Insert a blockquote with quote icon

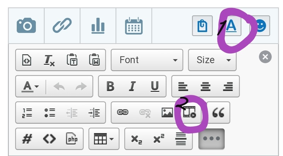point(218,112)
